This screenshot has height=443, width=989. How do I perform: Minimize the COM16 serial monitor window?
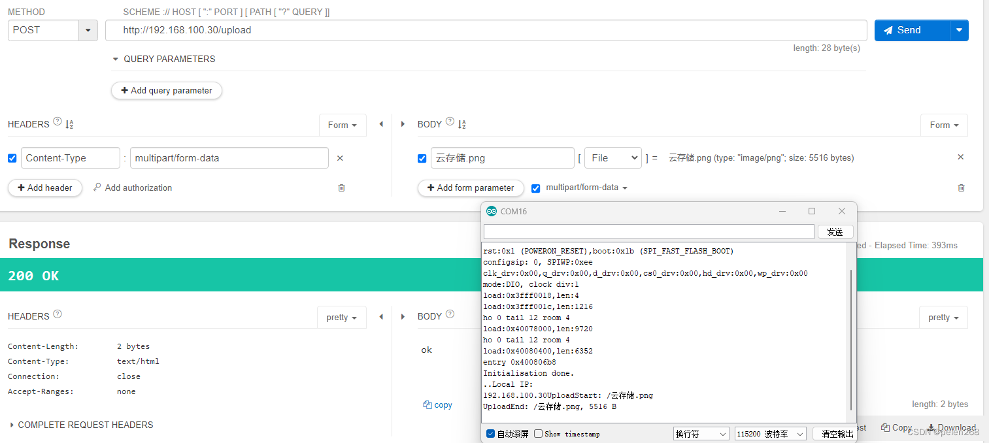click(782, 211)
